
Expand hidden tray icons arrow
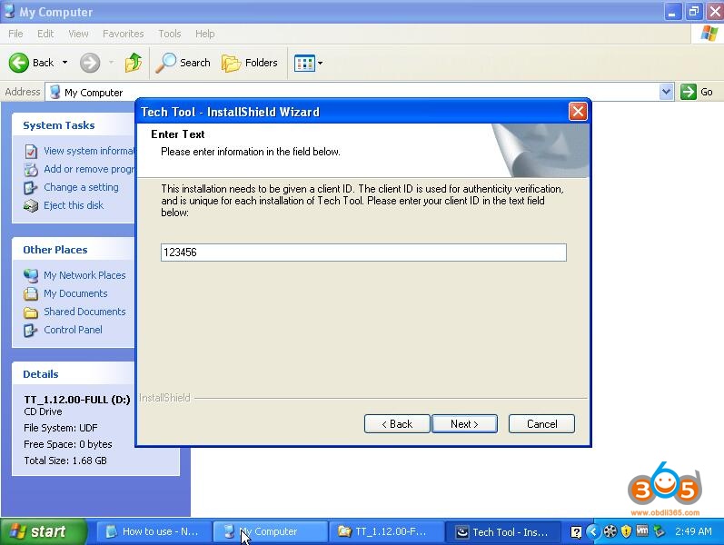coord(593,532)
